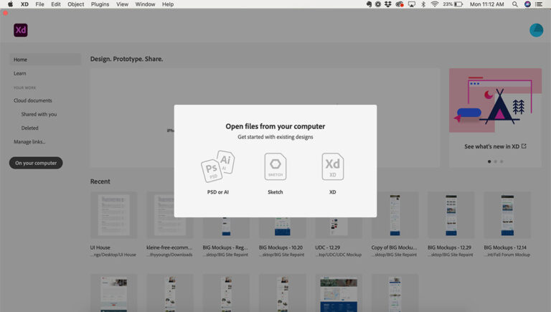Open the Edit menu

pyautogui.click(x=56, y=4)
